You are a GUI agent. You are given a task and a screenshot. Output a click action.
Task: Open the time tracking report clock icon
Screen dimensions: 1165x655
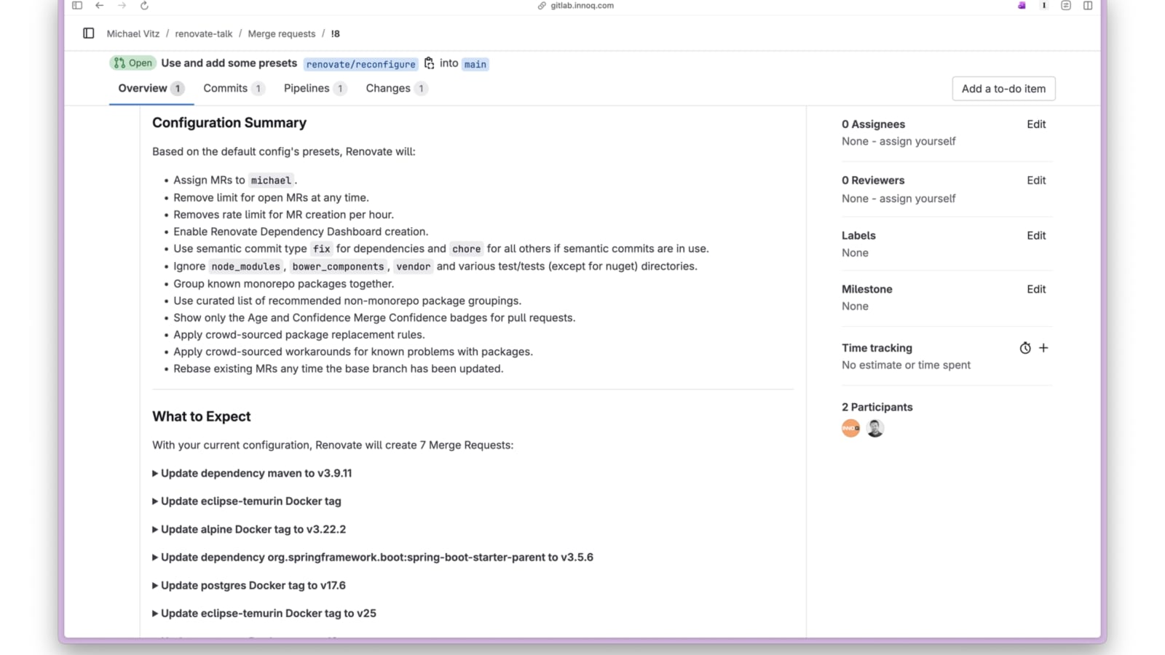(1025, 348)
